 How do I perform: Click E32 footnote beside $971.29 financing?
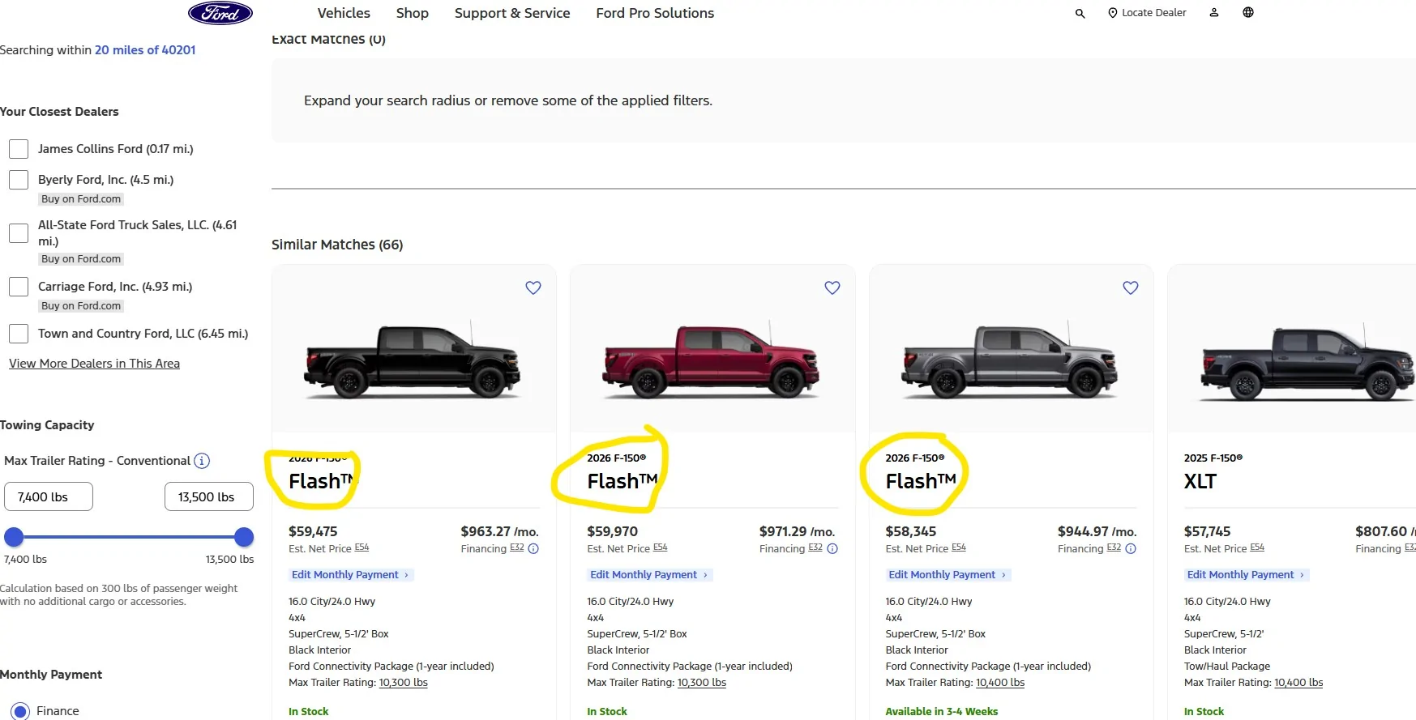pyautogui.click(x=815, y=548)
